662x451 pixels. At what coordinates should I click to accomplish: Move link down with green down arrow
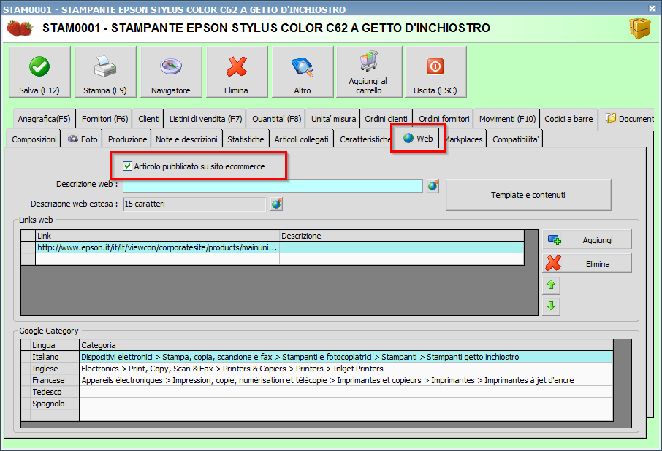[551, 306]
